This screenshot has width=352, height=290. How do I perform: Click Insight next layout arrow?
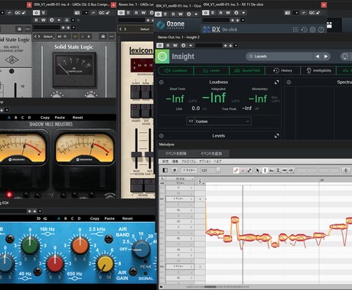[x=326, y=56]
